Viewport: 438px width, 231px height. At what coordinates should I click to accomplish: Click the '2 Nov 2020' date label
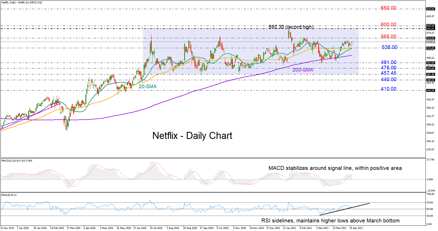coord(240,228)
